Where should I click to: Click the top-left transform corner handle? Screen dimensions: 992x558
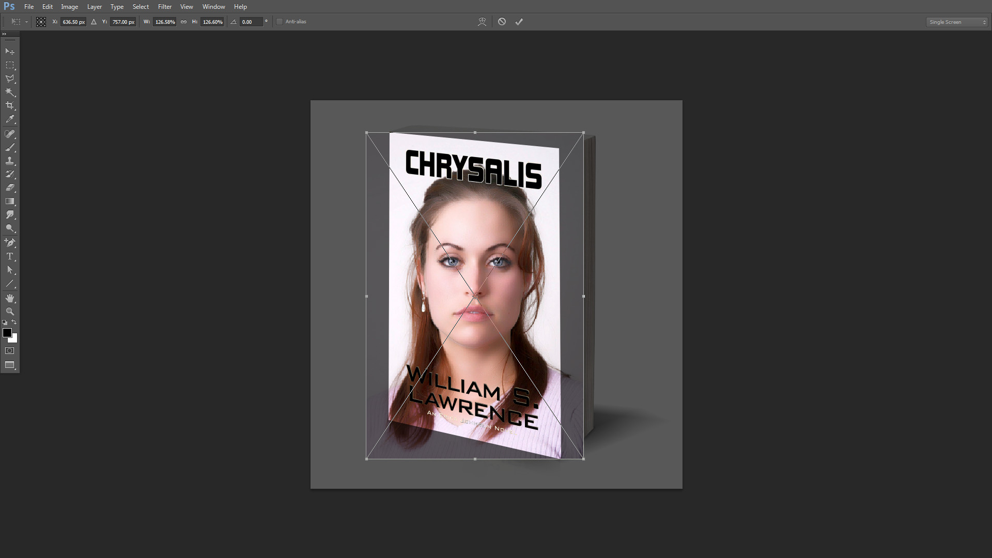click(367, 133)
